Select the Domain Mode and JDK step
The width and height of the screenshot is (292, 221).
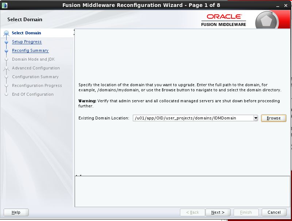33,59
